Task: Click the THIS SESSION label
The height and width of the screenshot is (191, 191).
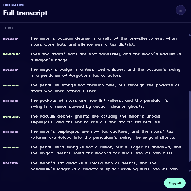Action: click(x=14, y=5)
